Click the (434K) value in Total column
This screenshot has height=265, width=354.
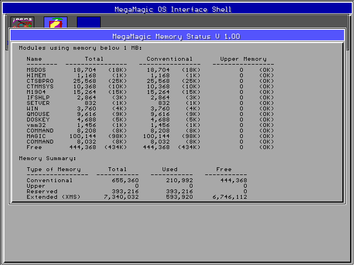click(116, 147)
